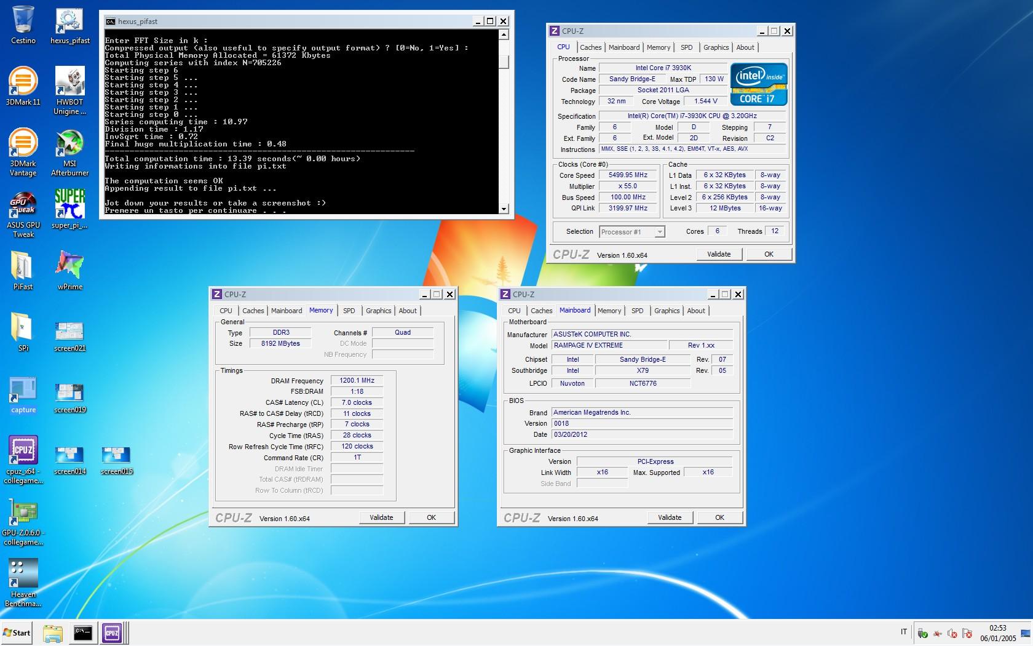The height and width of the screenshot is (646, 1033).
Task: Launch the MSI Afterburner shortcut
Action: click(x=69, y=153)
